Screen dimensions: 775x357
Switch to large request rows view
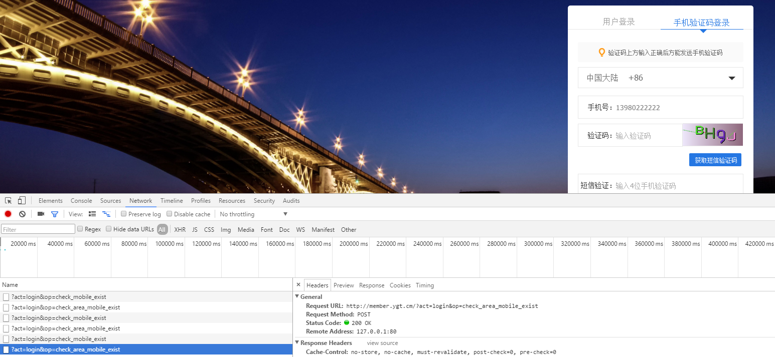tap(92, 214)
